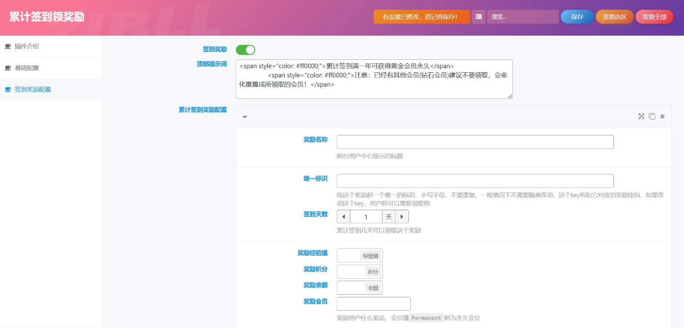Click the fullscreen icon on reward group header
Image resolution: width=684 pixels, height=328 pixels.
click(x=641, y=116)
